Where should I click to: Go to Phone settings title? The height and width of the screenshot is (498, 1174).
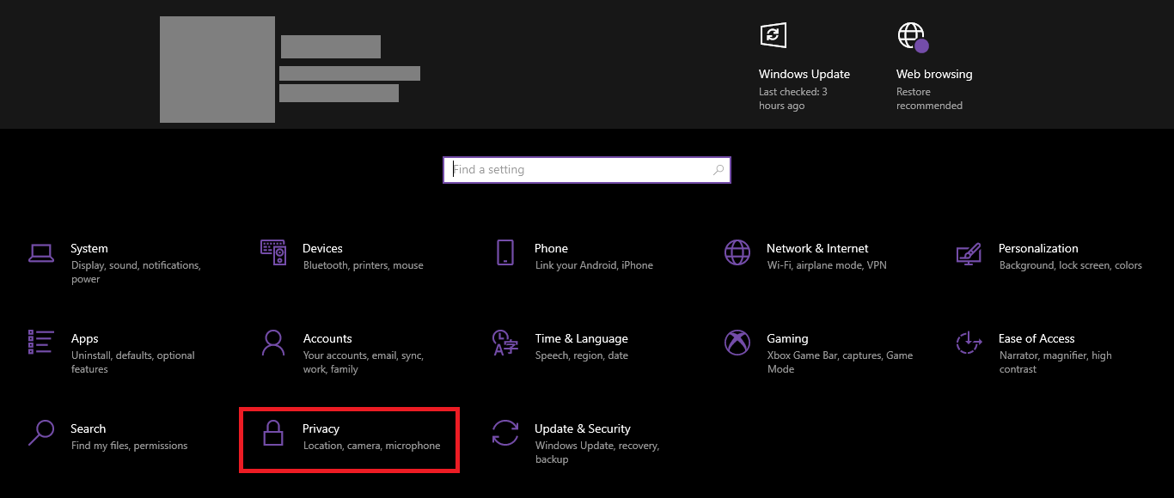click(551, 248)
